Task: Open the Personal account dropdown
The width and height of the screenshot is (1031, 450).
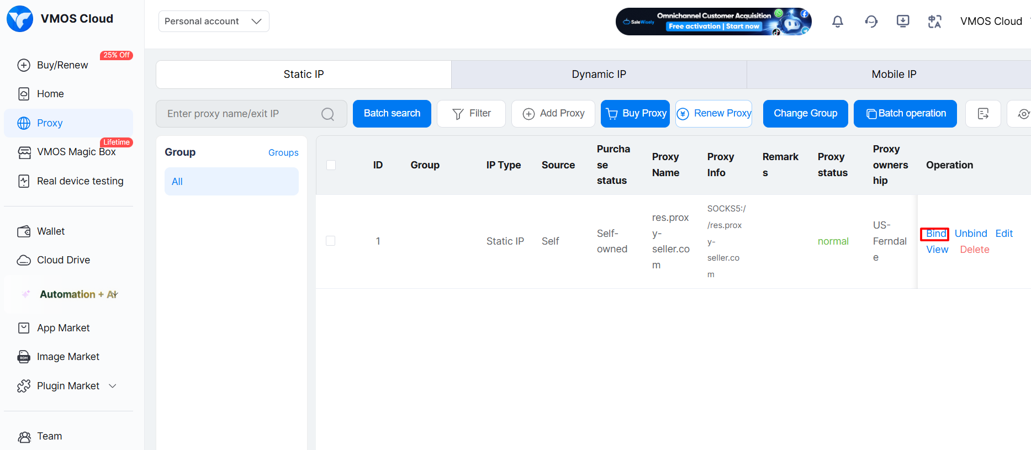Action: tap(214, 22)
